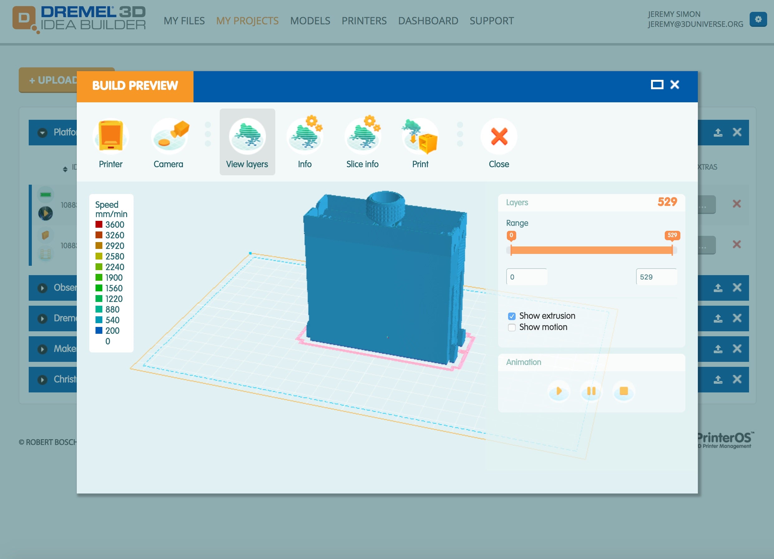
Task: Expand the Christ project section arrow
Action: pyautogui.click(x=42, y=380)
